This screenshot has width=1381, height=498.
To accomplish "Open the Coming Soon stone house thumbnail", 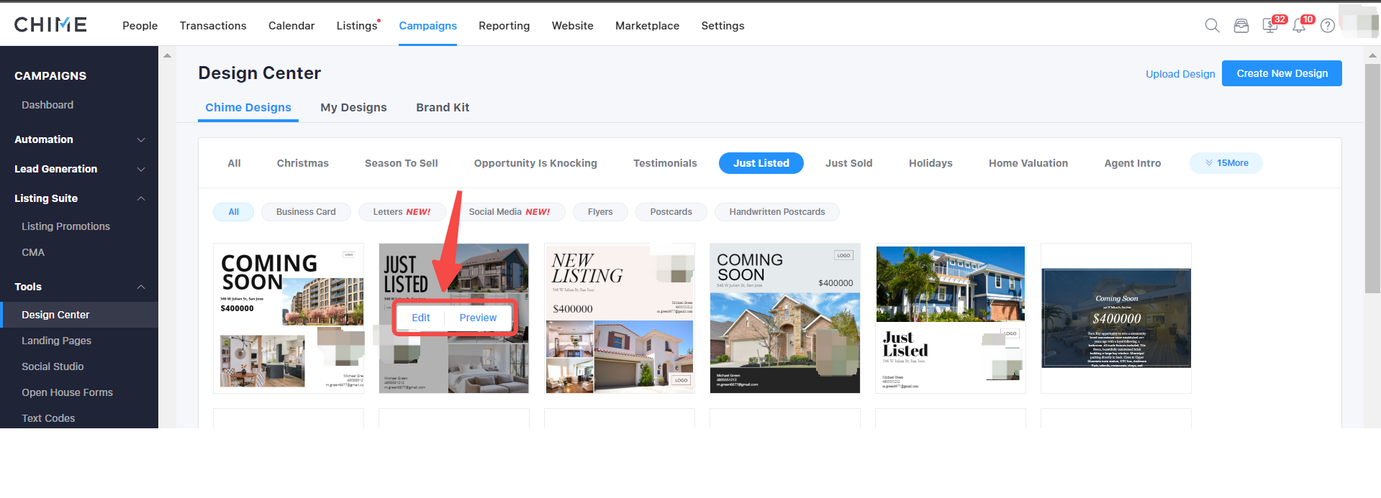I will coord(785,318).
